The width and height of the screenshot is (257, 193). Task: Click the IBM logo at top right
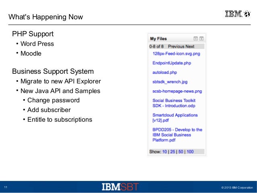click(233, 14)
